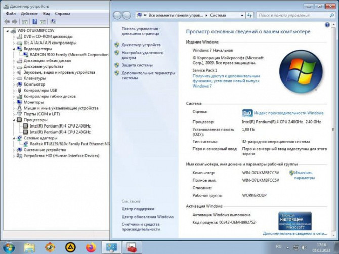Click the control panel search field
The height and width of the screenshot is (254, 339).
tap(295, 15)
